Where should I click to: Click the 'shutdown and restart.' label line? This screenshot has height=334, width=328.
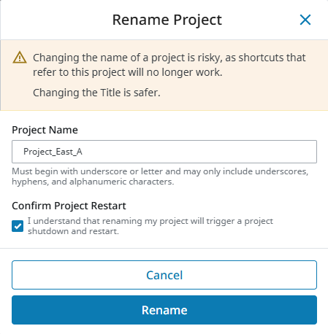pos(73,231)
